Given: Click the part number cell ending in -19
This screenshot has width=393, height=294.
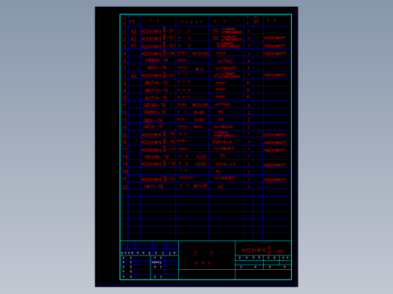Looking at the screenshot, I should click(158, 164).
